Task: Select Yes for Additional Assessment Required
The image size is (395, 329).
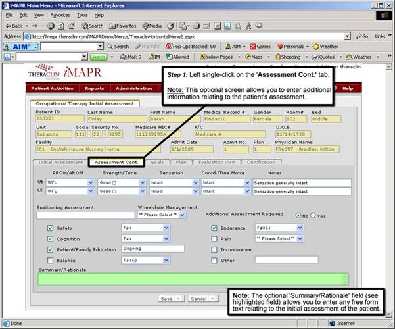Action: [x=312, y=215]
